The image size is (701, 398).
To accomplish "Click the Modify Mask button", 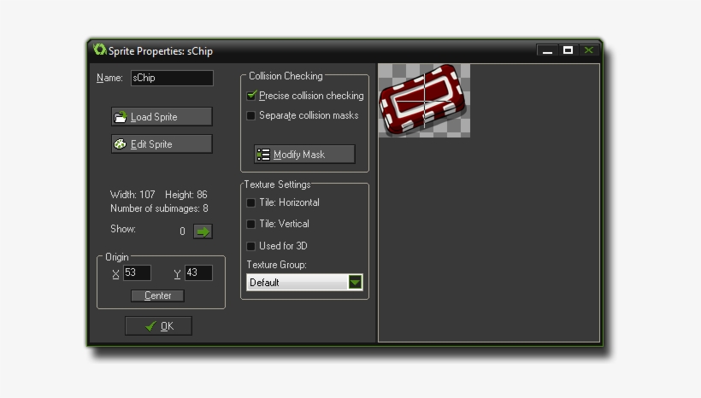I will tap(304, 155).
